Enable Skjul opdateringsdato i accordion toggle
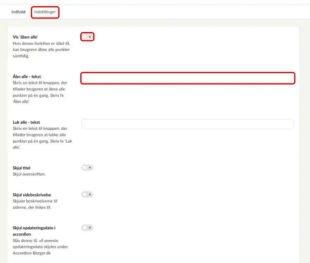Screen dimensions: 310x263 pos(87,228)
